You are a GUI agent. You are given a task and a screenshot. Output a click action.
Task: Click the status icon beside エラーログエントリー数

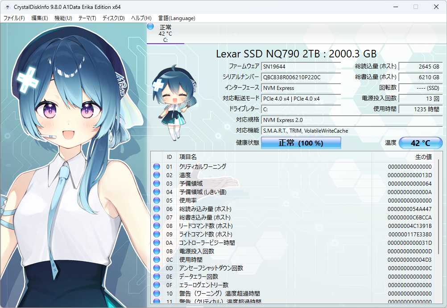pyautogui.click(x=157, y=285)
